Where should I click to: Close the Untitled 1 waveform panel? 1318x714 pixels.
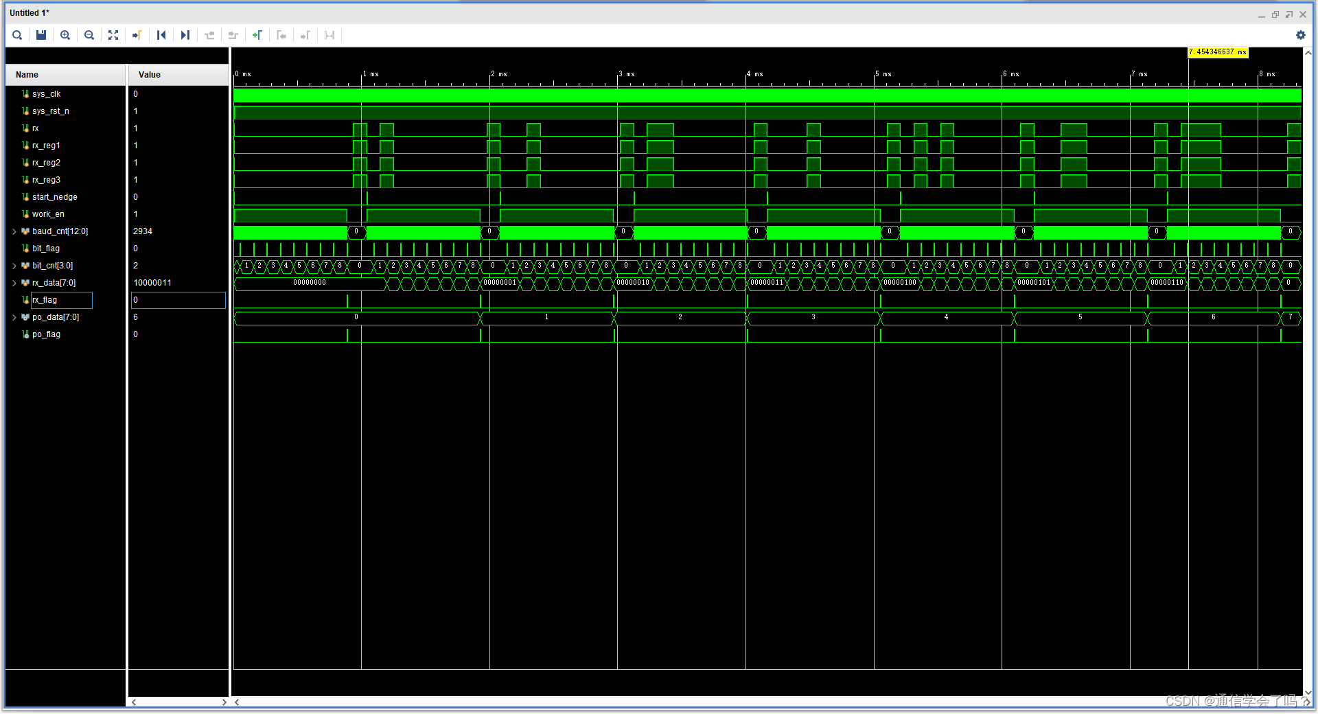(x=1303, y=14)
